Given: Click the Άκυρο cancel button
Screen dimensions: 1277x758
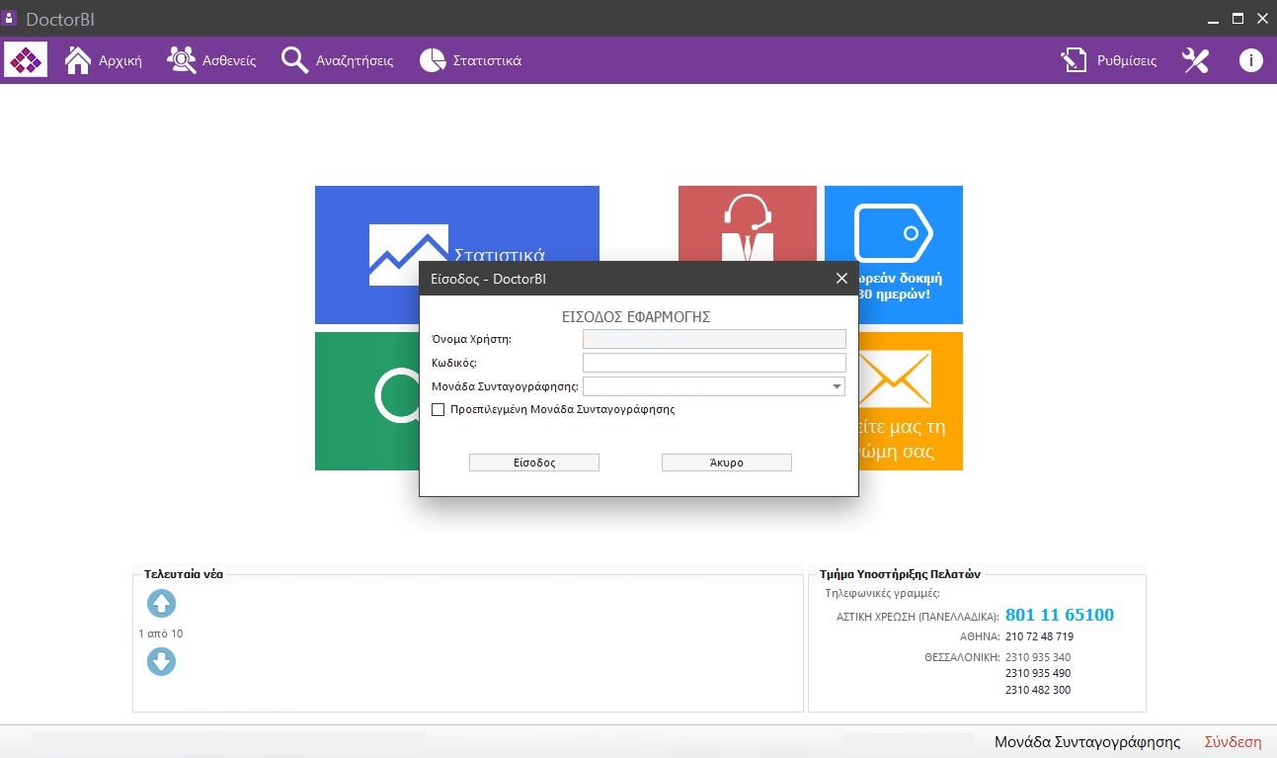Looking at the screenshot, I should tap(726, 463).
